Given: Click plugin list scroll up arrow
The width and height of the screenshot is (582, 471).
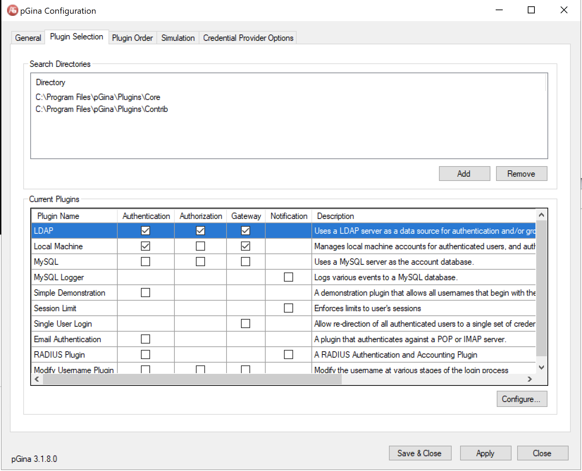Looking at the screenshot, I should 541,215.
